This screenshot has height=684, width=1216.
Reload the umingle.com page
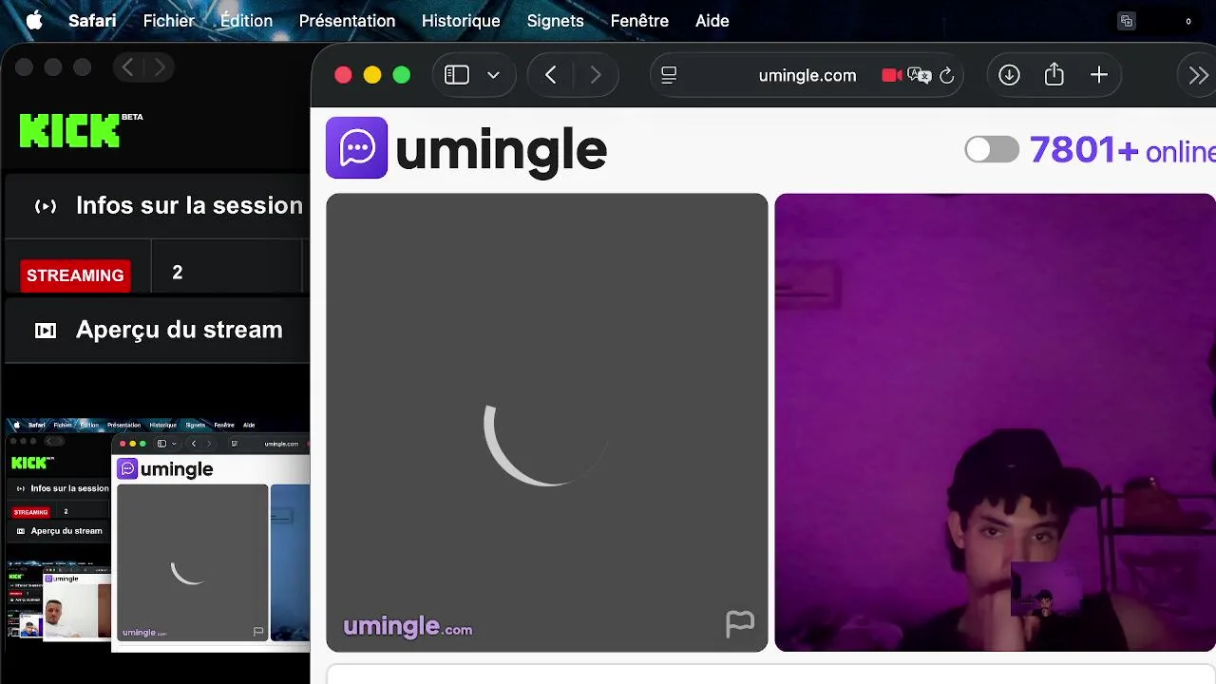[947, 75]
